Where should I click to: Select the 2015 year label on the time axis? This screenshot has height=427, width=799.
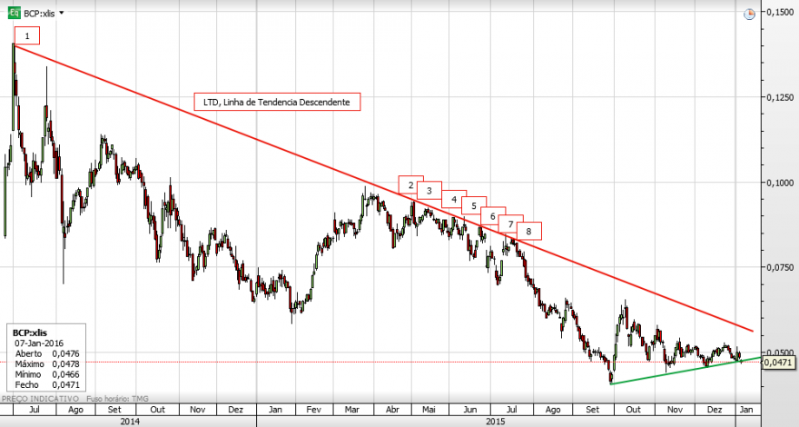(x=496, y=422)
